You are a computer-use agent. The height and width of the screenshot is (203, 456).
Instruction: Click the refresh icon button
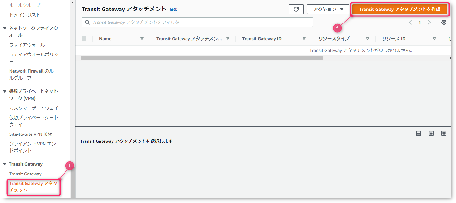pyautogui.click(x=296, y=9)
